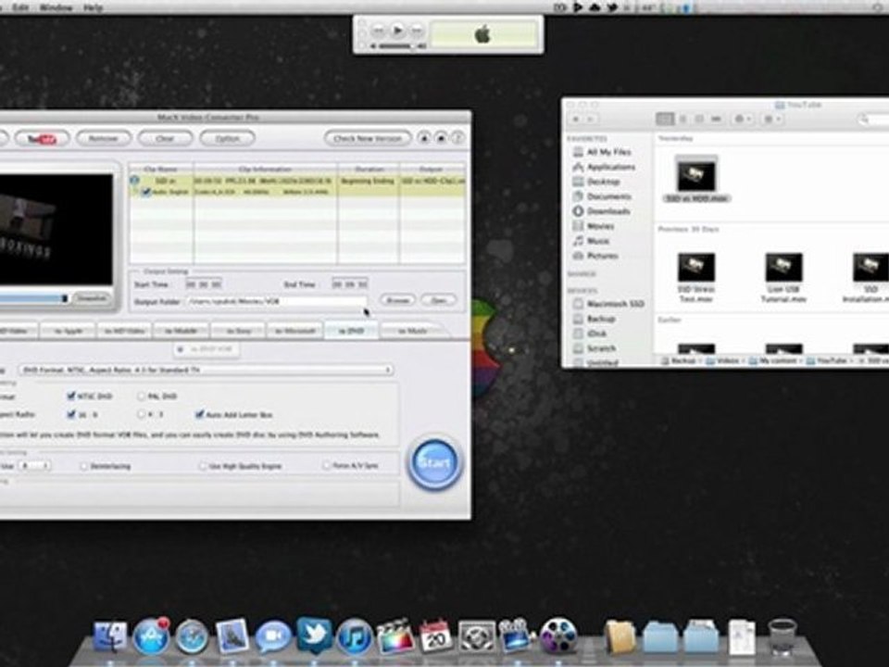Select the 'to DVD VOB' sub-option

click(x=206, y=349)
